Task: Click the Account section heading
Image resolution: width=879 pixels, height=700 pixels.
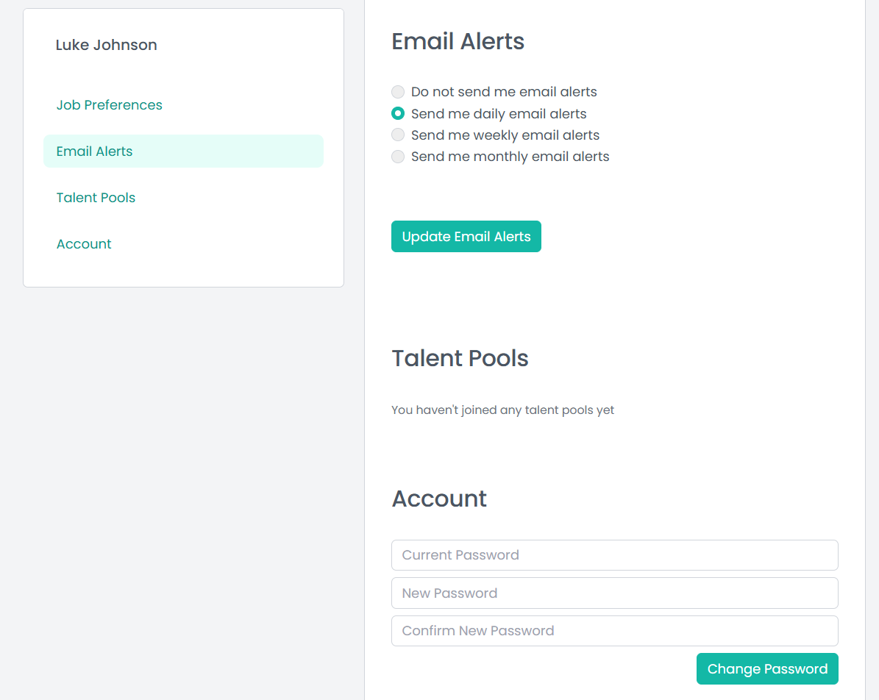Action: click(x=439, y=499)
